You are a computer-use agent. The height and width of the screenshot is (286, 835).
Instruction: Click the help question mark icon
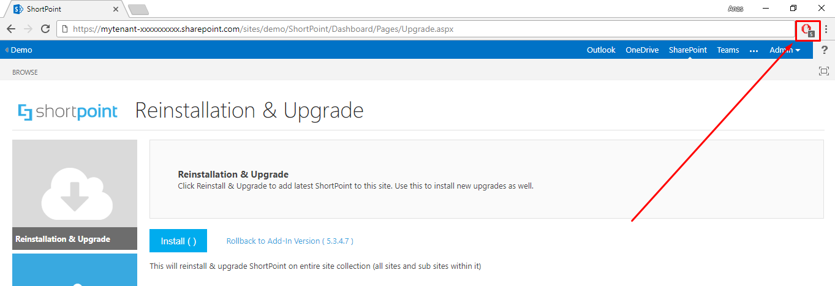(824, 50)
